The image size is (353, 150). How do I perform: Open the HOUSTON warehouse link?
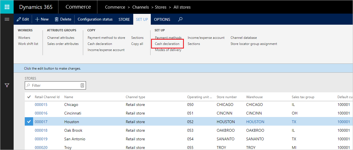tap(255, 122)
